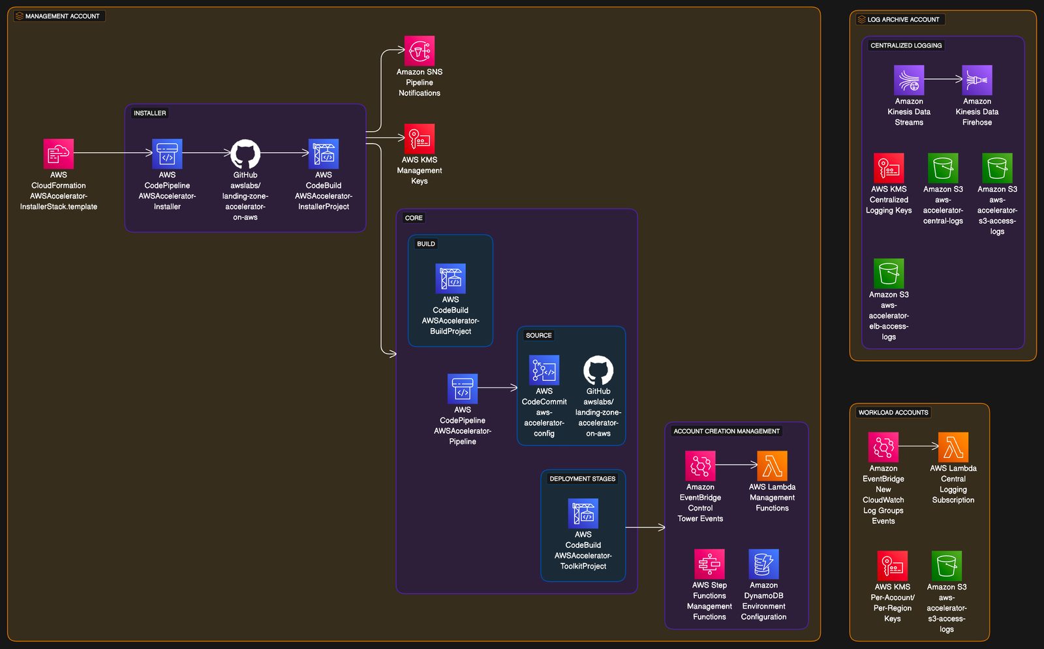Screen dimensions: 1044x649
Task: Click the 'Environment Configuration' DynamoDB caption
Action: tap(763, 612)
